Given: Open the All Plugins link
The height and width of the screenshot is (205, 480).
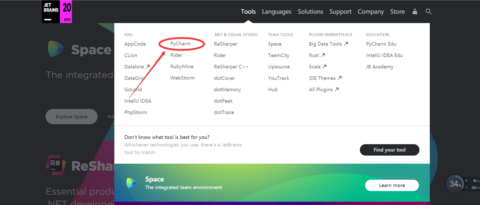Looking at the screenshot, I should tap(324, 89).
